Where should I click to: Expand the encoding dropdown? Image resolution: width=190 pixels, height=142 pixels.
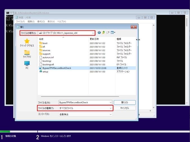click(x=111, y=114)
